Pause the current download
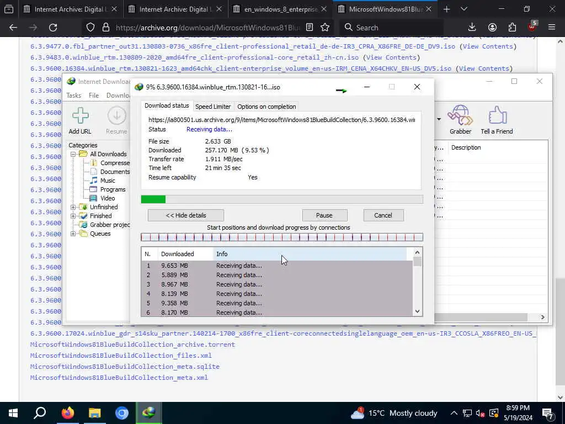 tap(324, 216)
